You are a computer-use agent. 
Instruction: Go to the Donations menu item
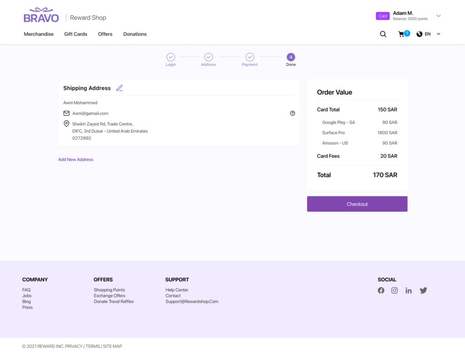135,34
